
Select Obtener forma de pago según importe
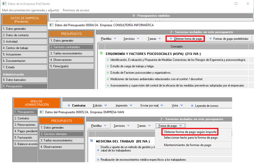coord(190,132)
